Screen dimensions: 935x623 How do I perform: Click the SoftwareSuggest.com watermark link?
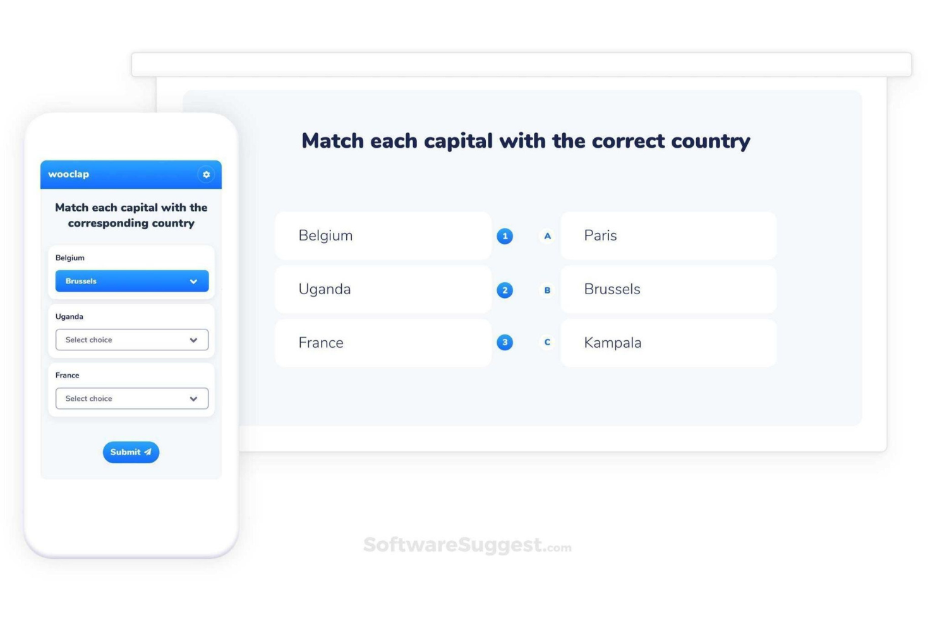click(466, 544)
